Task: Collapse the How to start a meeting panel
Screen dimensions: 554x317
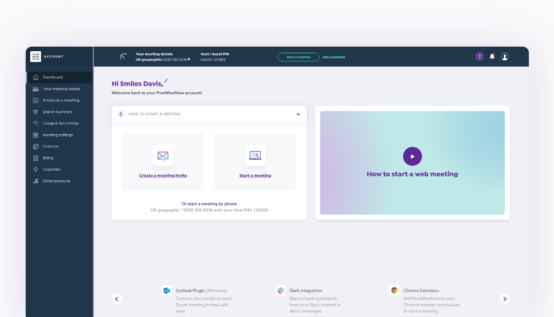Action: 298,114
